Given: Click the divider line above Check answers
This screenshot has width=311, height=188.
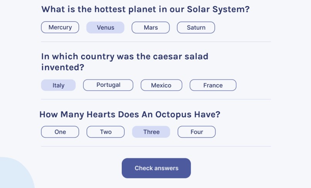Looking at the screenshot, I should click(x=156, y=146).
